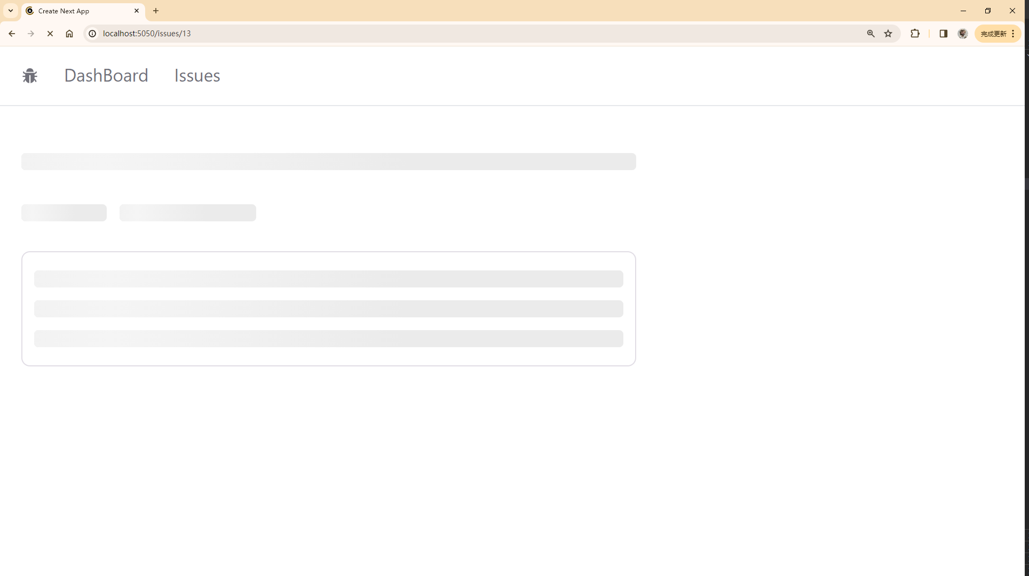The height and width of the screenshot is (576, 1029).
Task: Click the browser zoom/search icon
Action: 870,33
